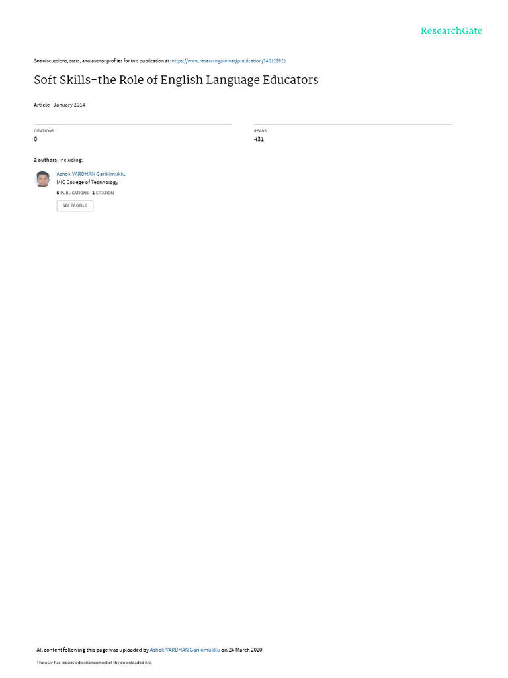Viewport: 508px width, 678px height.
Task: Select the paper title Soft Skills heading
Action: click(x=176, y=80)
